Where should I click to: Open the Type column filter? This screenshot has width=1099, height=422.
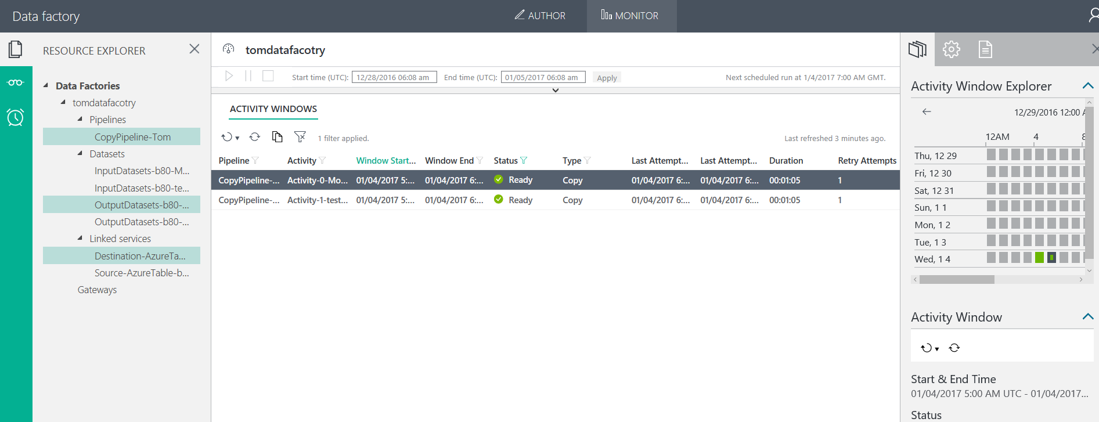[588, 161]
